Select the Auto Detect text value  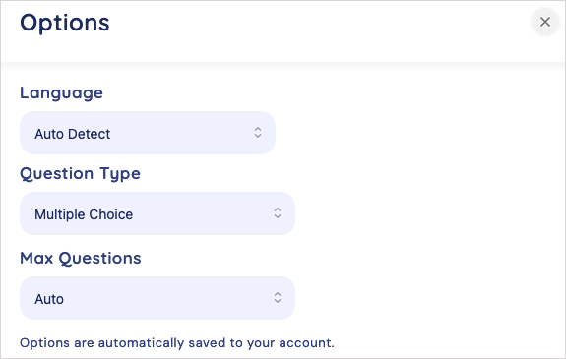tap(73, 134)
